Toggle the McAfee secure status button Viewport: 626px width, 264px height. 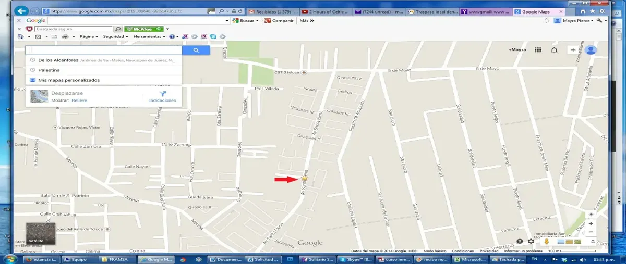pyautogui.click(x=144, y=29)
